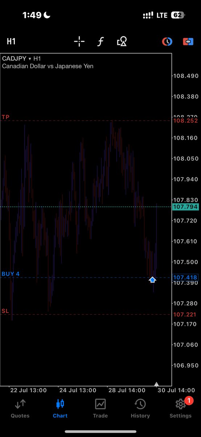Screen dimensions: 201x437
Task: Tap the 24 Jul 13:00 time label
Action: coord(78,390)
